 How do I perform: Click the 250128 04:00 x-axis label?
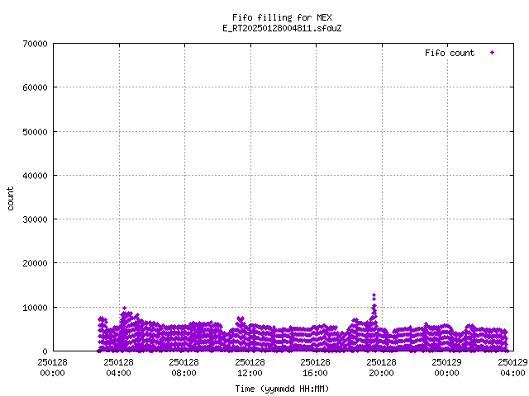(x=119, y=367)
